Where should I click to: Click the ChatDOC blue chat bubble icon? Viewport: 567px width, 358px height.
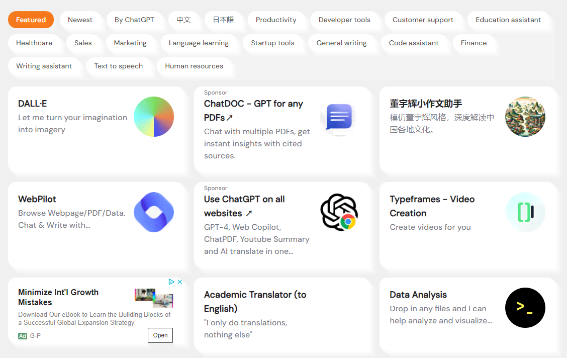[x=339, y=117]
